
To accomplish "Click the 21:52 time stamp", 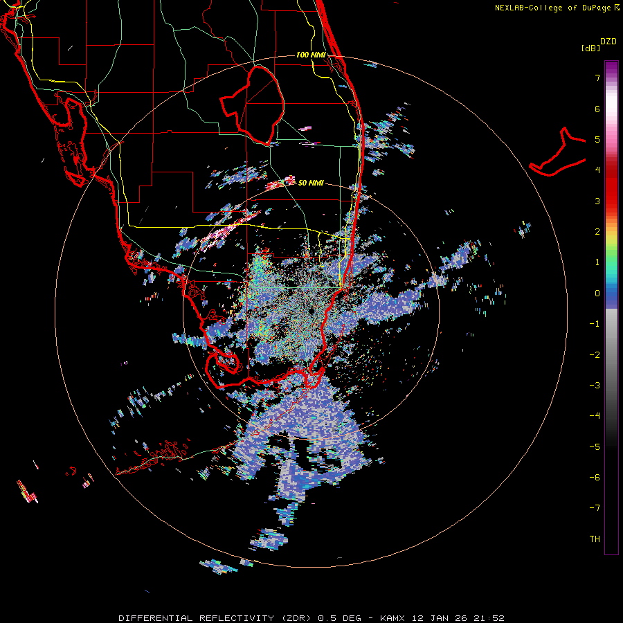I will tap(489, 618).
